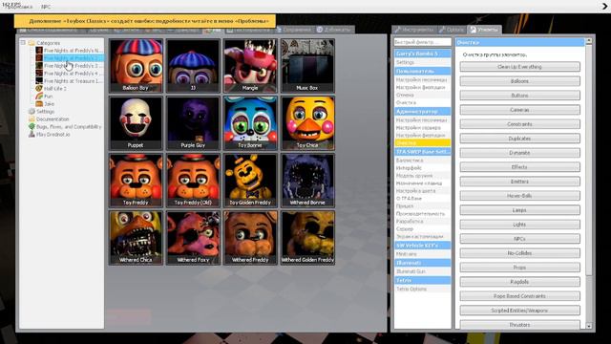Click the Dynamite cleanup button
Screen dimensions: 611x344
pyautogui.click(x=519, y=153)
